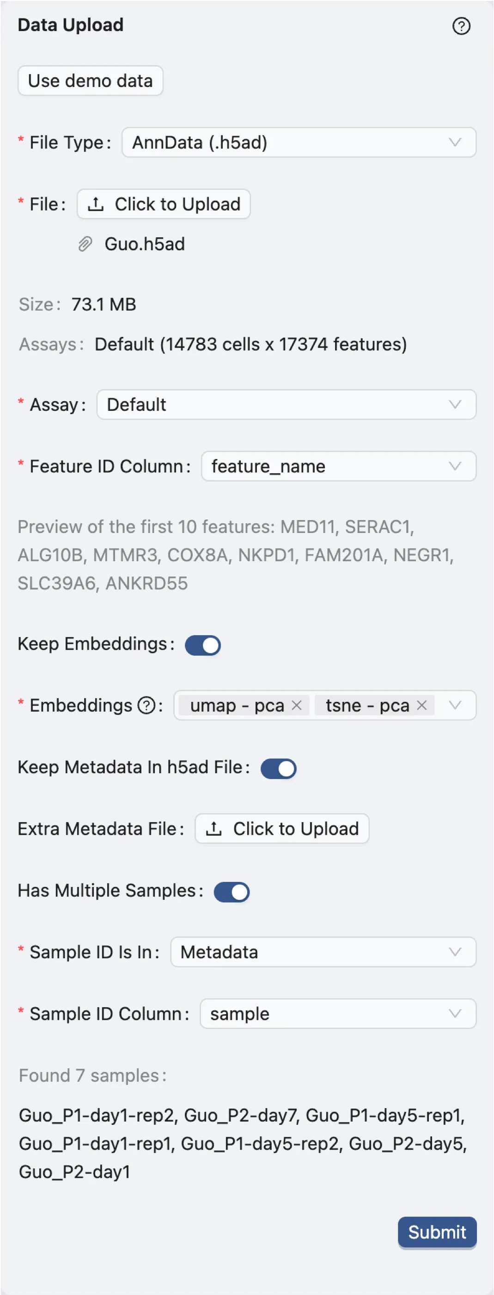494x1295 pixels.
Task: Turn off Keep Metadata In h5ad File
Action: click(x=278, y=768)
